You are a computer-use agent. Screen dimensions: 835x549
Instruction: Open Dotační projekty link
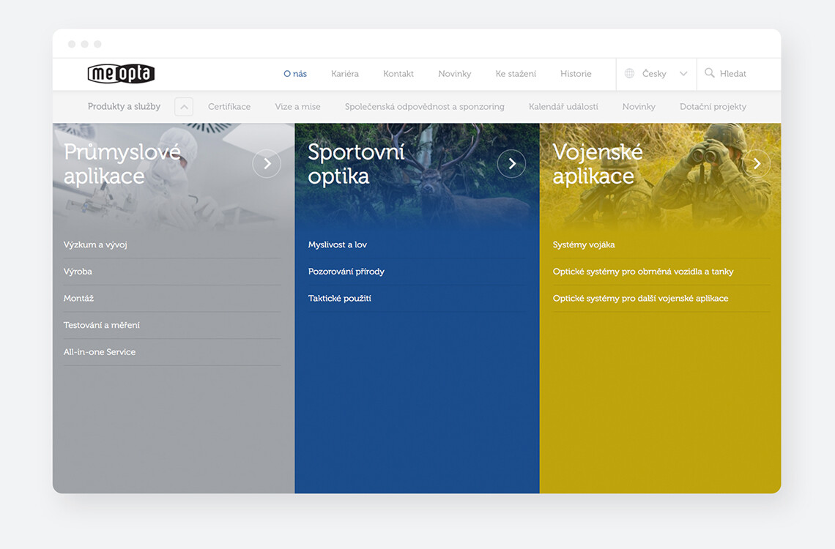pos(713,106)
